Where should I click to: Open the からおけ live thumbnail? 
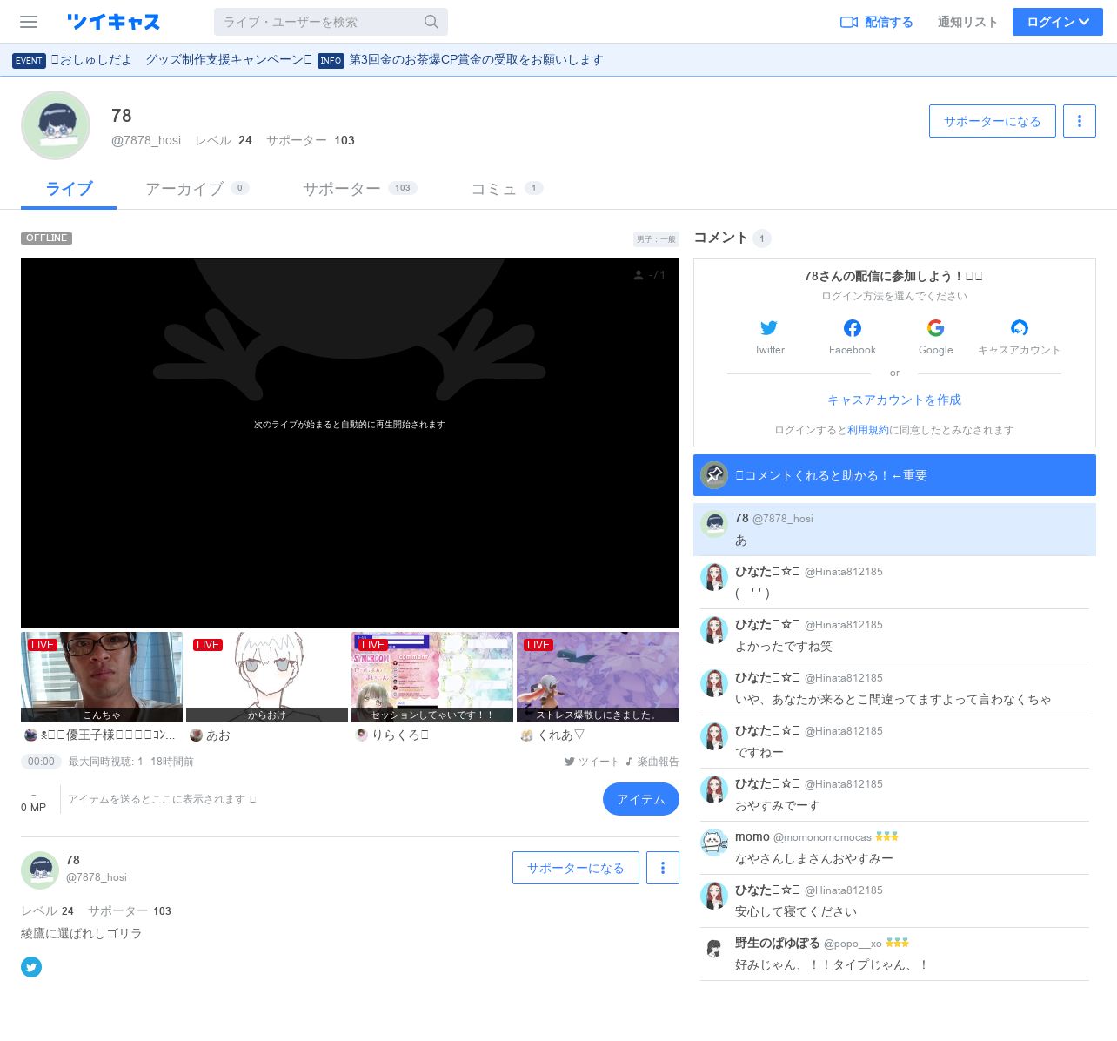267,676
